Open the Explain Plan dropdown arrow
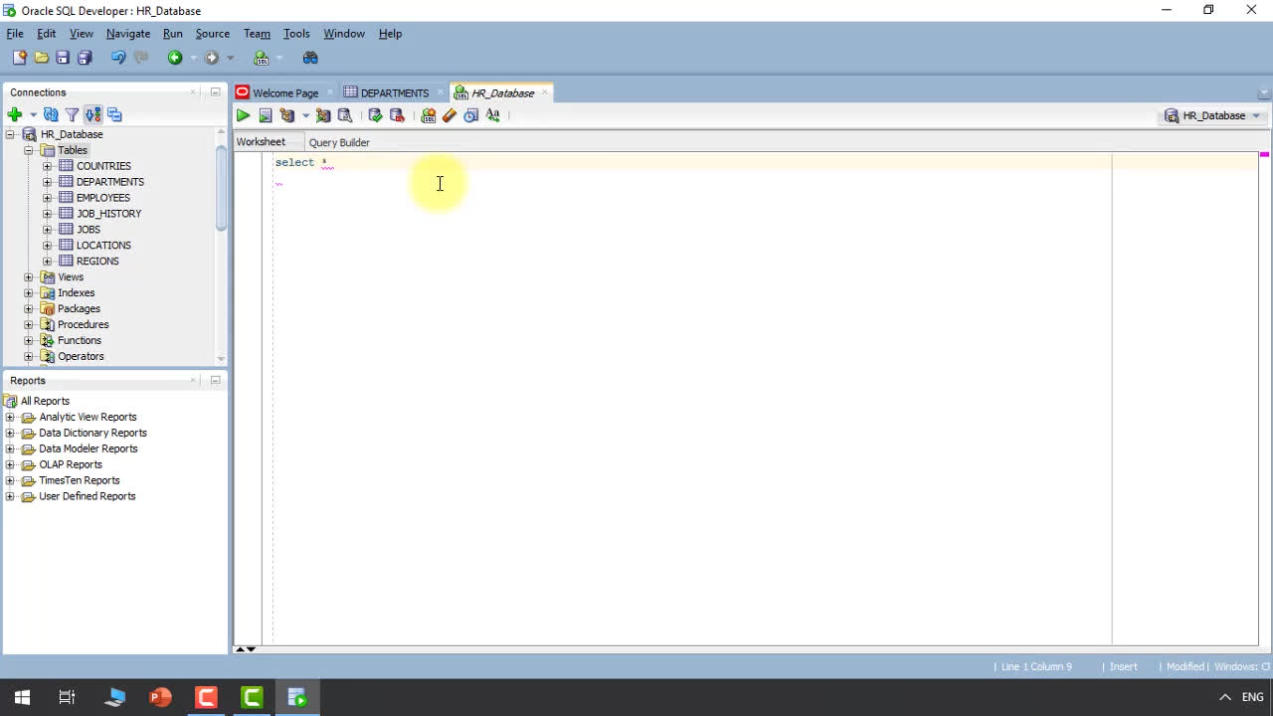The height and width of the screenshot is (716, 1273). [x=305, y=115]
